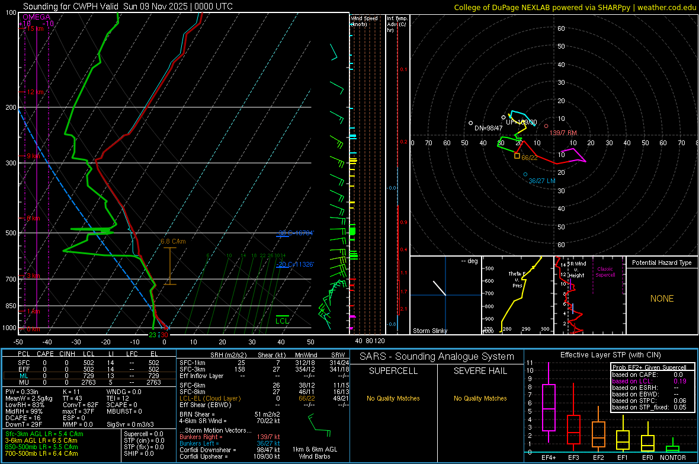Select 'Prob EF2+ Given Supercell' header

click(649, 367)
